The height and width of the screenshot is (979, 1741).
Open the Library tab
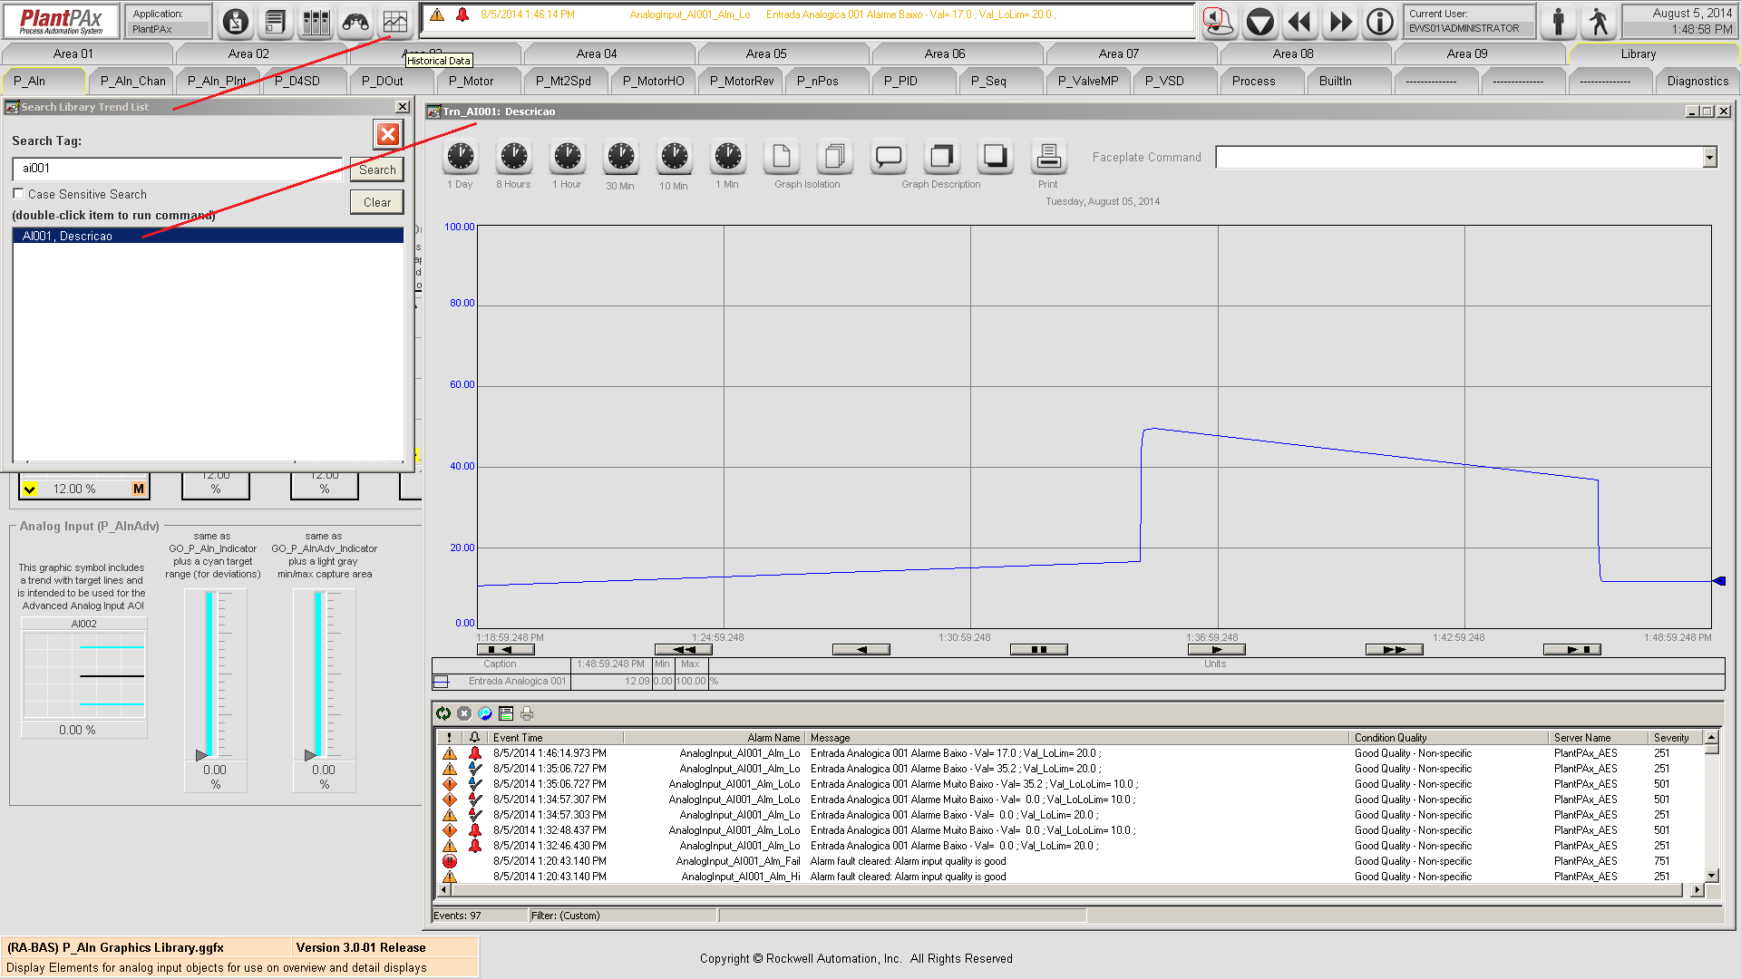(1638, 53)
